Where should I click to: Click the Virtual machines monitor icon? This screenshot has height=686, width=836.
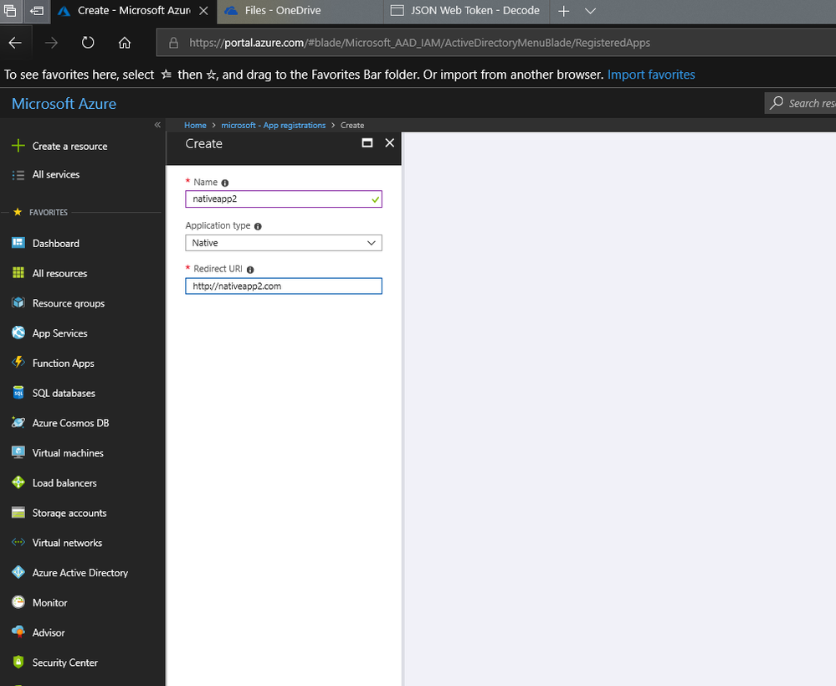click(x=18, y=452)
